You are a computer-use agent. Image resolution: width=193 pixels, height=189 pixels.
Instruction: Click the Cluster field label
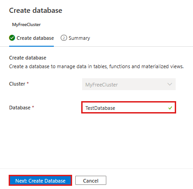point(17,84)
